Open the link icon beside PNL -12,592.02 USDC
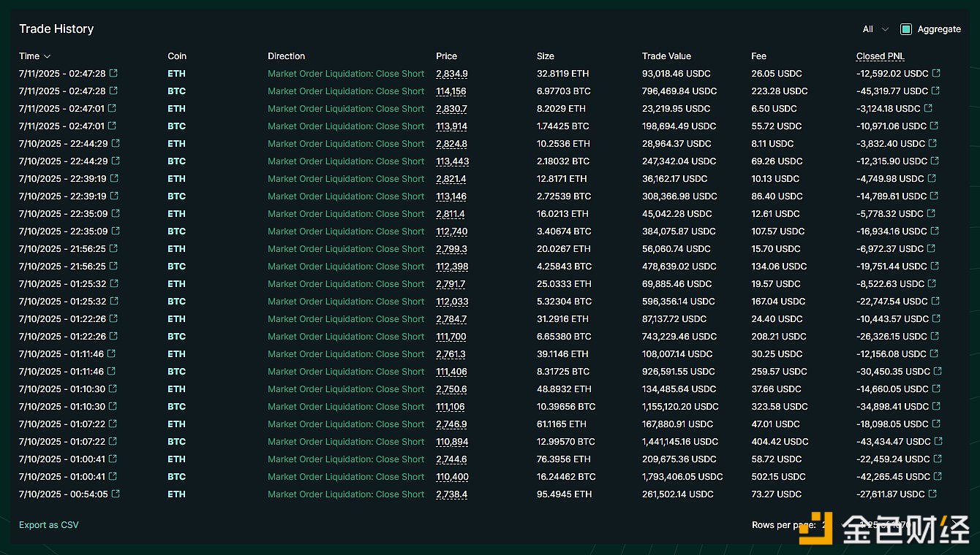980x555 pixels. tap(936, 74)
